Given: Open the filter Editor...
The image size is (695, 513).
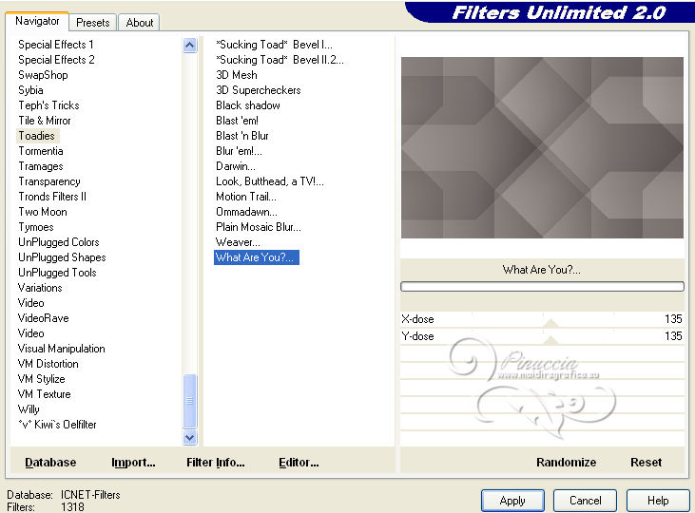Looking at the screenshot, I should [x=299, y=462].
